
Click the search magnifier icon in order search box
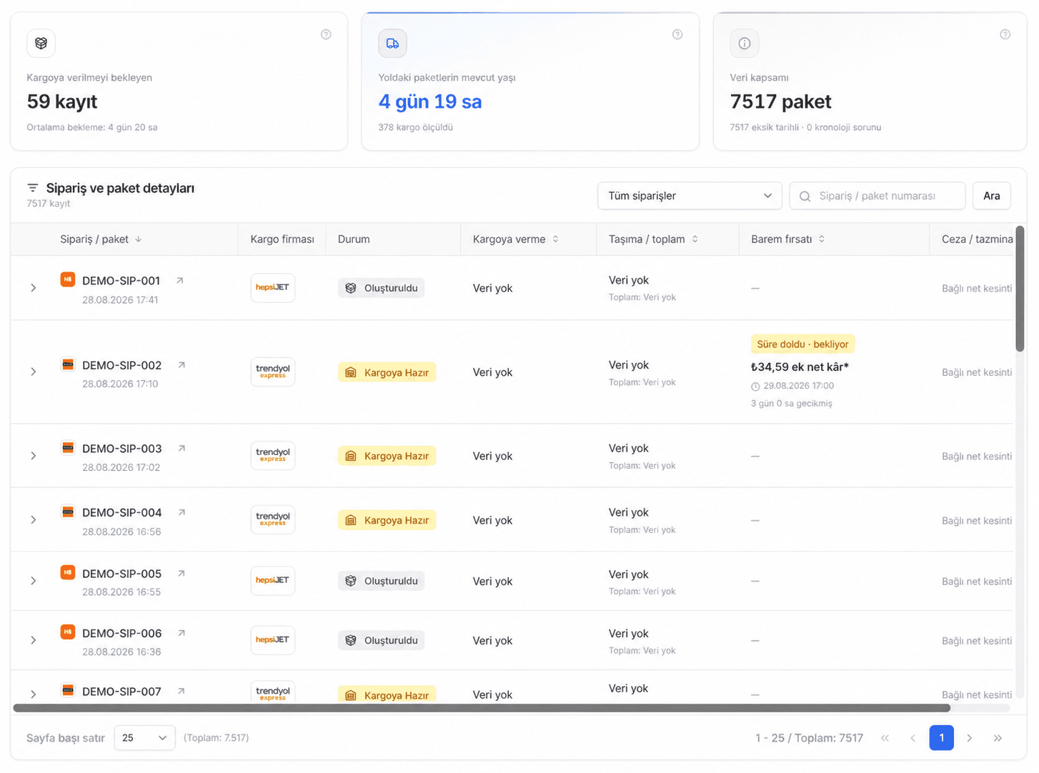click(x=805, y=196)
